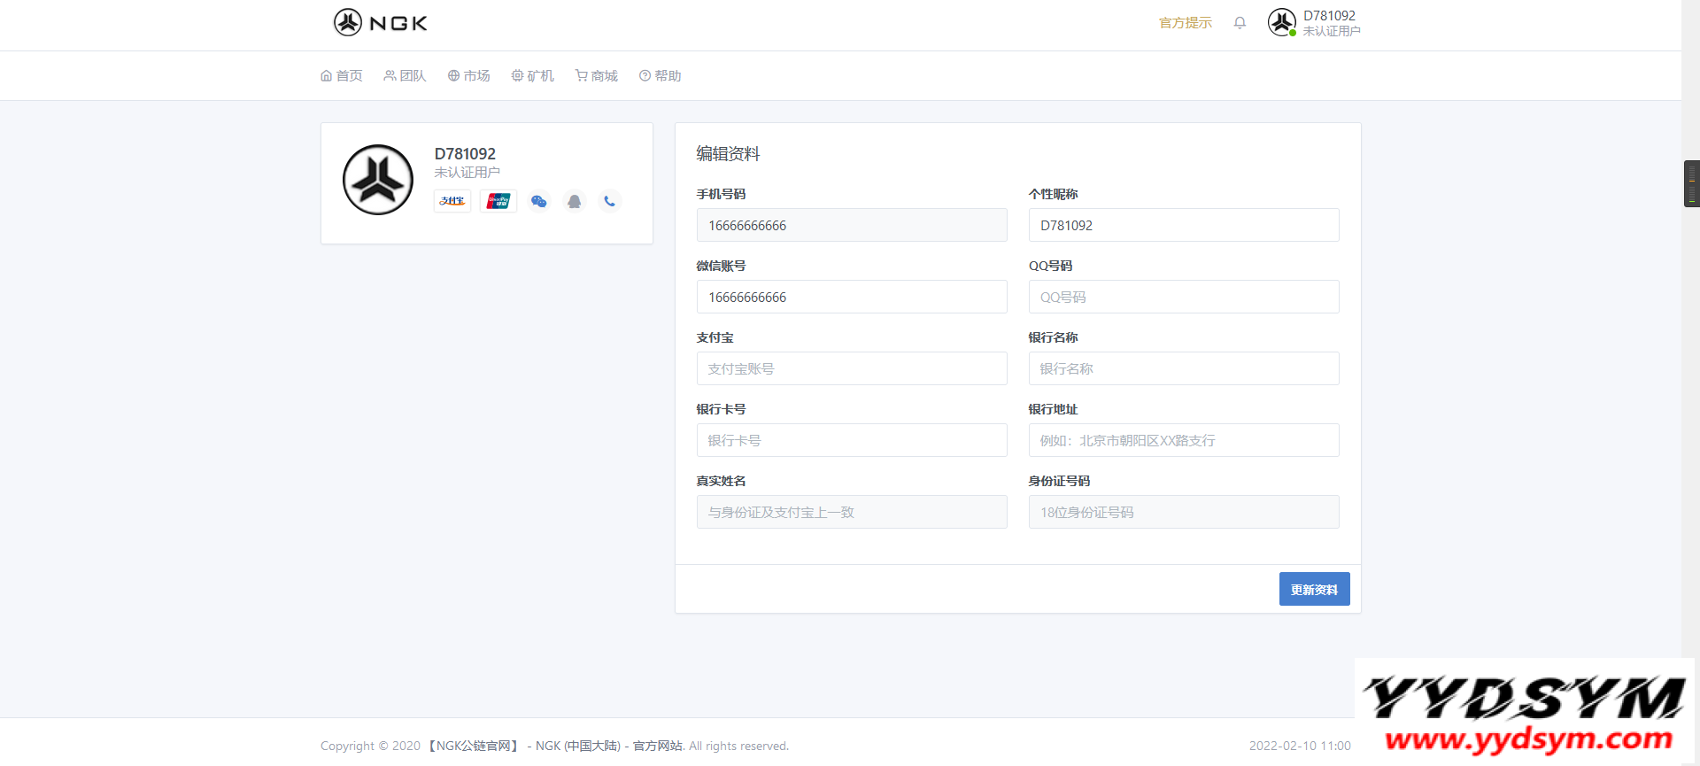Click the large profile avatar image
Screen dimensions: 1700x766
click(378, 180)
